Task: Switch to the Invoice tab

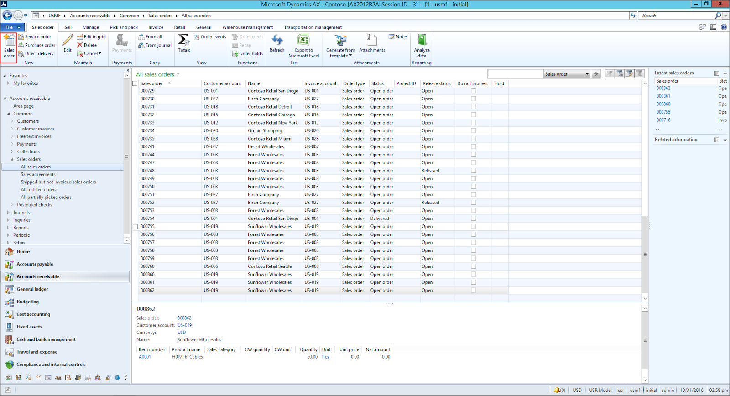Action: [x=156, y=27]
